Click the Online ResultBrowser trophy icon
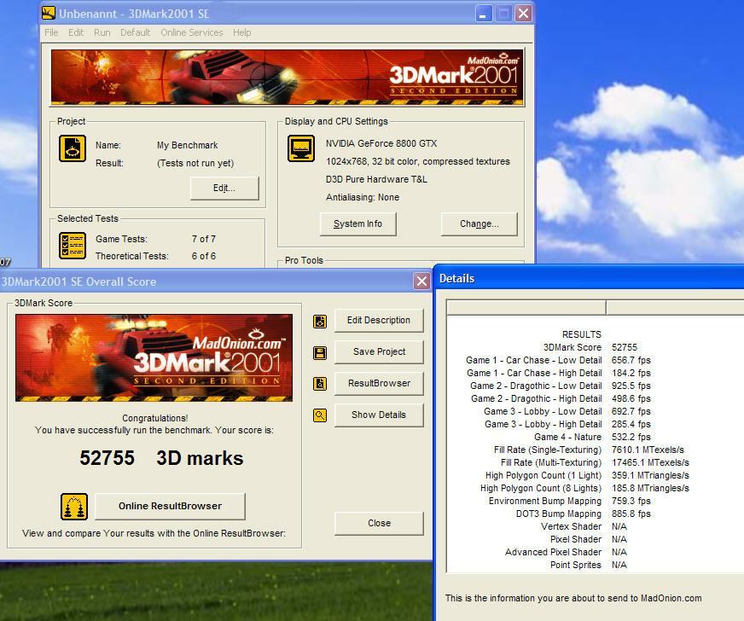This screenshot has height=621, width=744. click(74, 507)
